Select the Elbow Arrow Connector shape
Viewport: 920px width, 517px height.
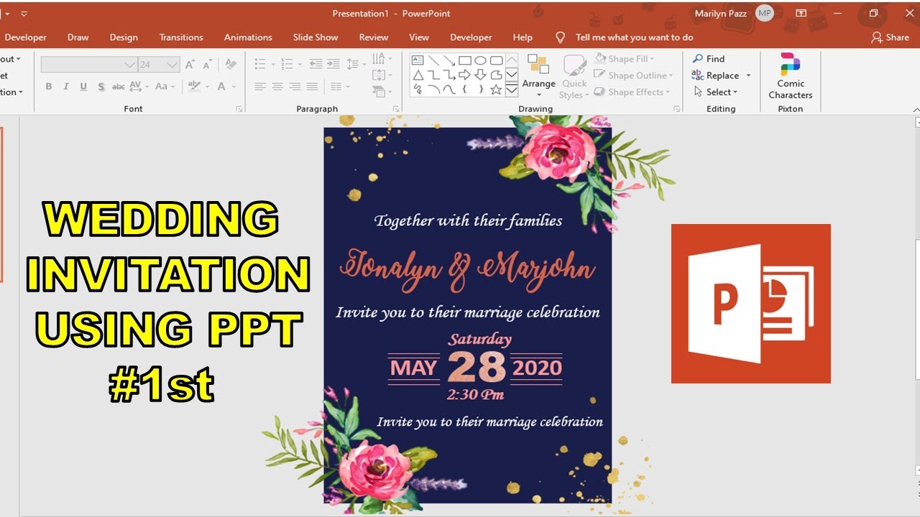click(x=449, y=75)
